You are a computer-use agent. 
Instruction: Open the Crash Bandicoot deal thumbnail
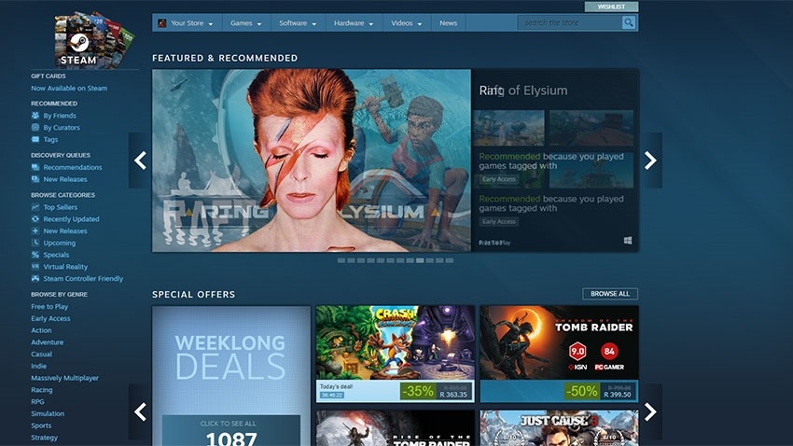pyautogui.click(x=395, y=342)
